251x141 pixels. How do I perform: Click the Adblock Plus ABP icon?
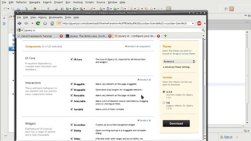click(199, 23)
